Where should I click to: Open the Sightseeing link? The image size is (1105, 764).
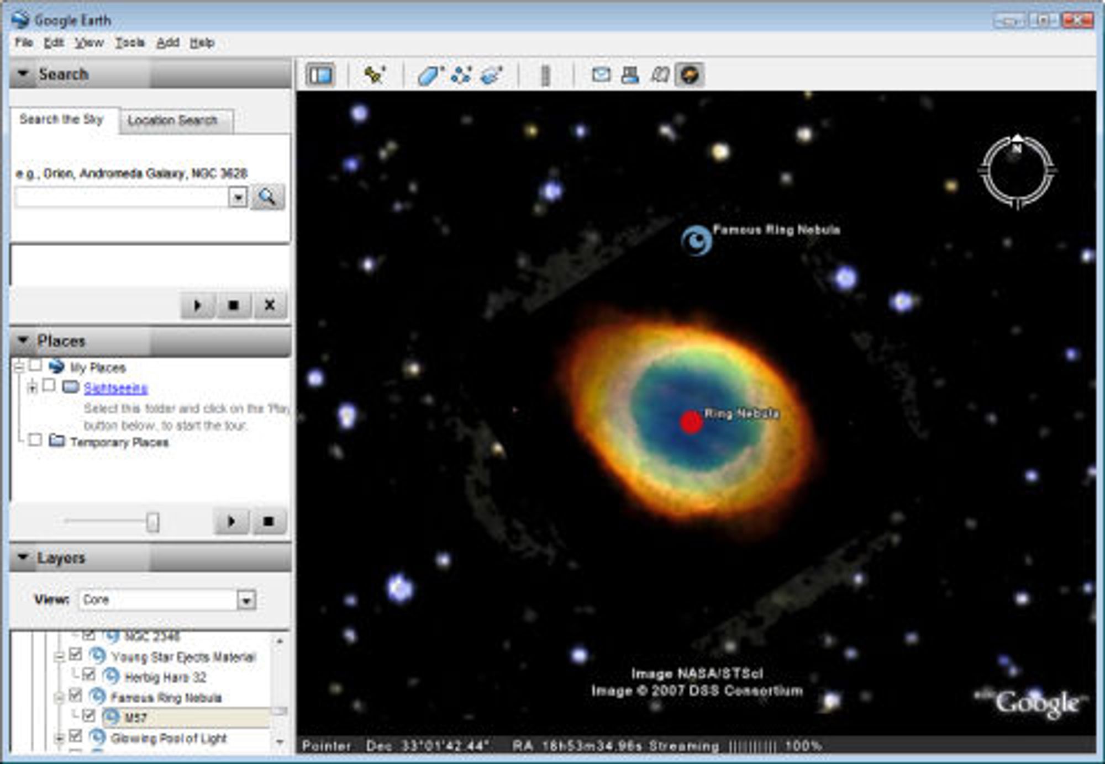tap(115, 388)
